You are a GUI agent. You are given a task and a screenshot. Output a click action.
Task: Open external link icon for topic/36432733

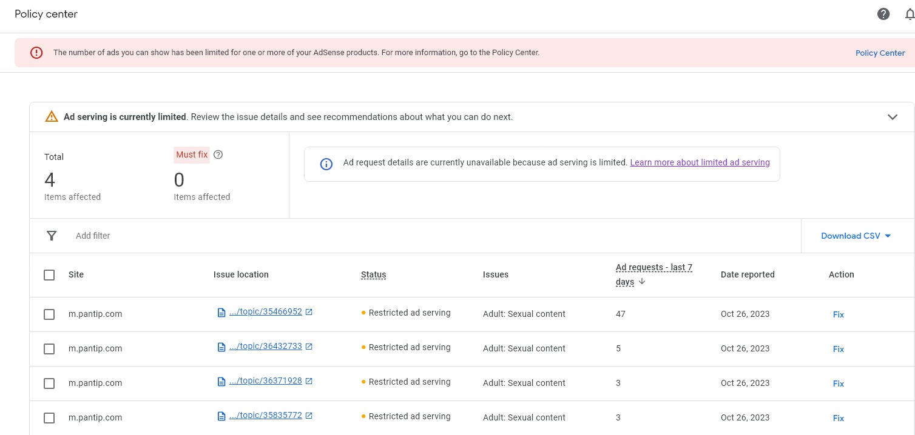[x=309, y=347]
